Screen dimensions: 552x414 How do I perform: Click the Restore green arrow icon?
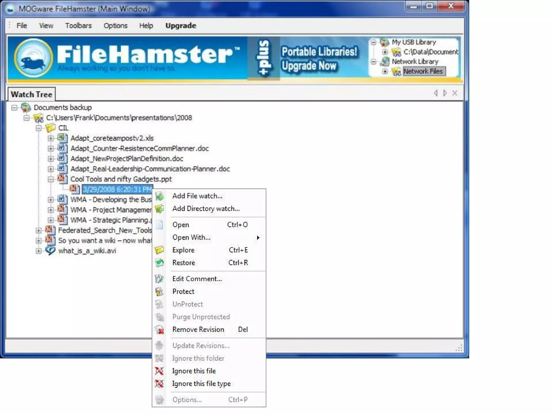tap(160, 263)
